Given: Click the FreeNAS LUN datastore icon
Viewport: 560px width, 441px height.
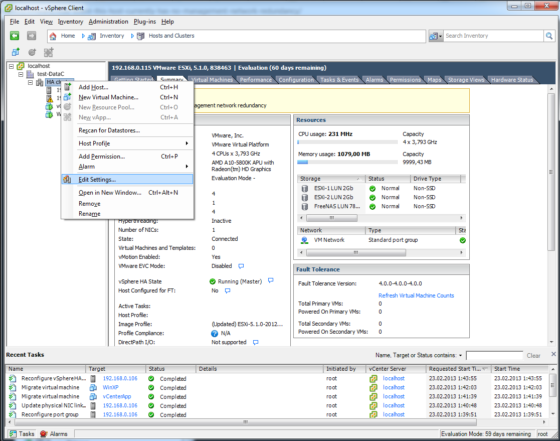Looking at the screenshot, I should pos(305,207).
